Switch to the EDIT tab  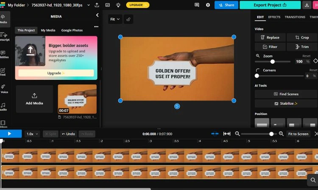coord(260,17)
